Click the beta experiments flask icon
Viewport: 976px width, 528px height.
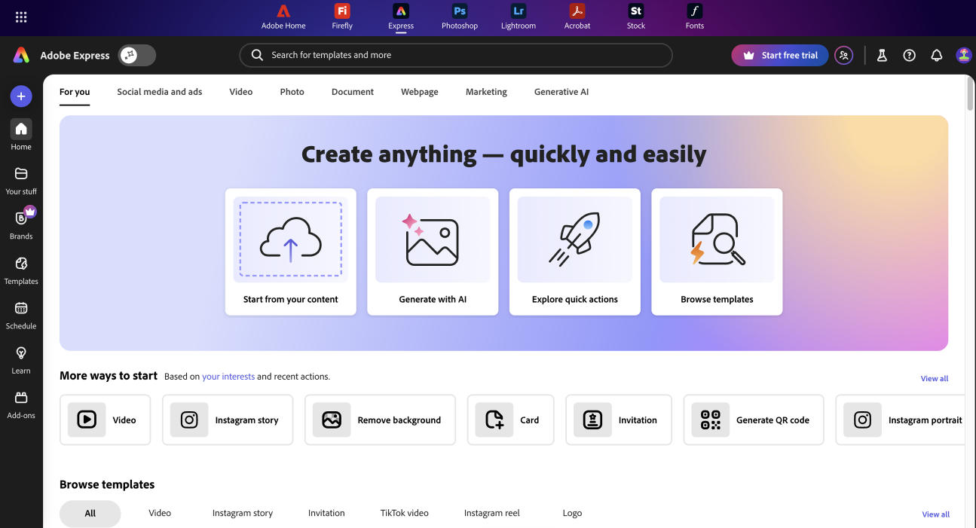tap(882, 54)
